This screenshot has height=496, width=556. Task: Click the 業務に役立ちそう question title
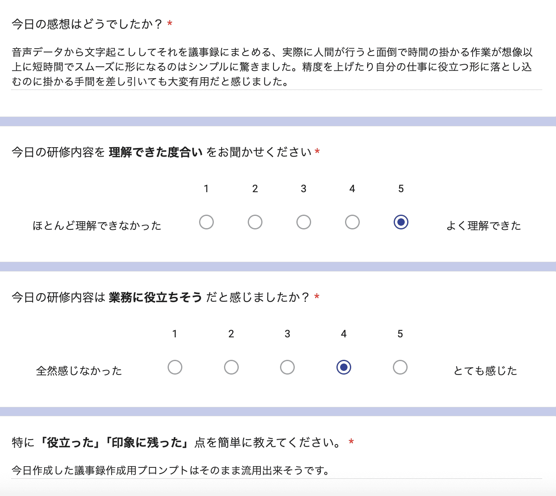(164, 297)
